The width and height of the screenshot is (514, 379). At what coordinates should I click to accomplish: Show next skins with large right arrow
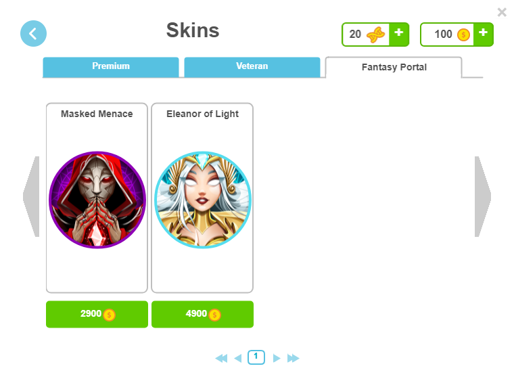(483, 196)
